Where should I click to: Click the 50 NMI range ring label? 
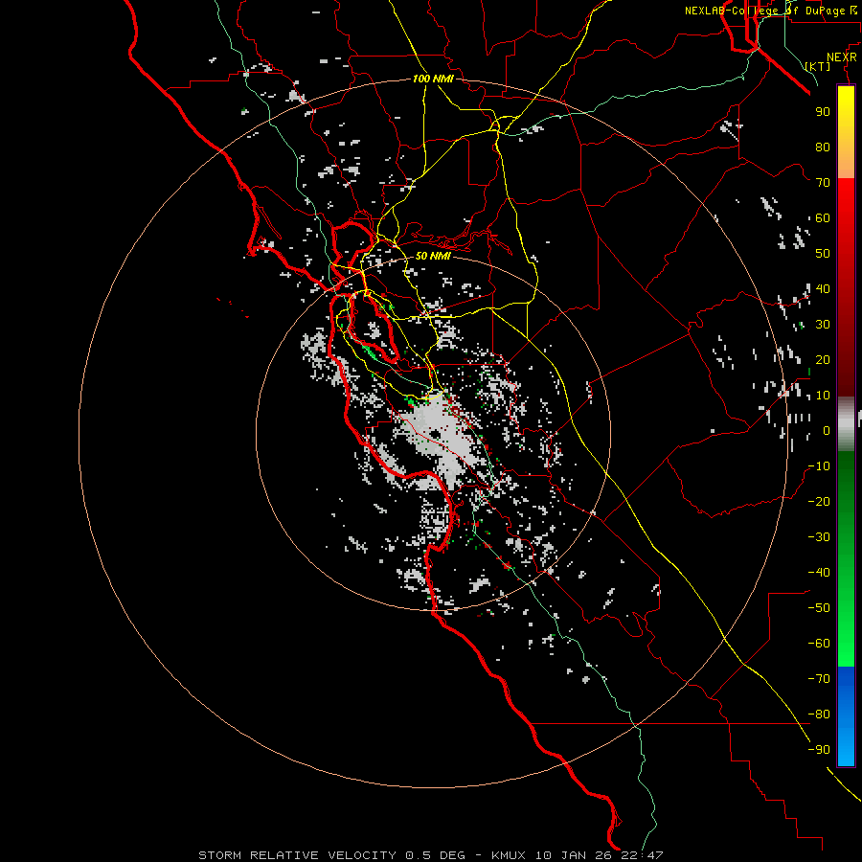(433, 256)
